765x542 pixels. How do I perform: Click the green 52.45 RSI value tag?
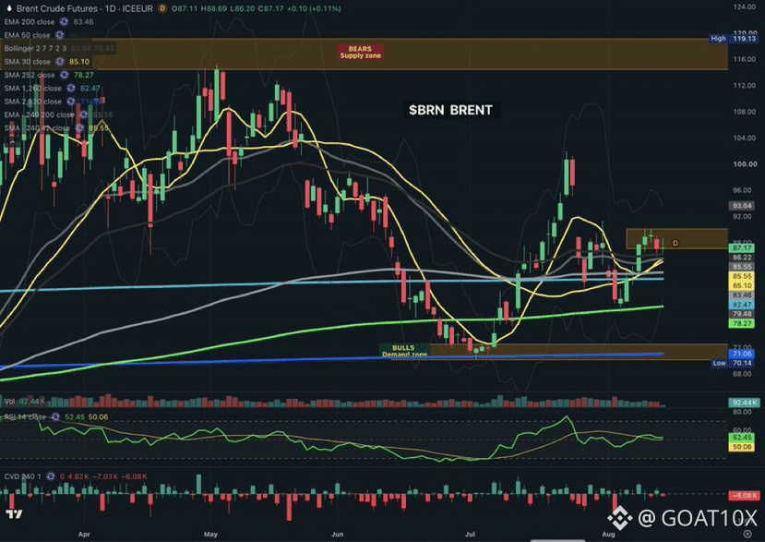pos(742,438)
